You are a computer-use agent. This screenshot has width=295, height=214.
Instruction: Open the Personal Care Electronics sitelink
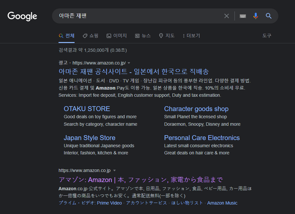202,138
